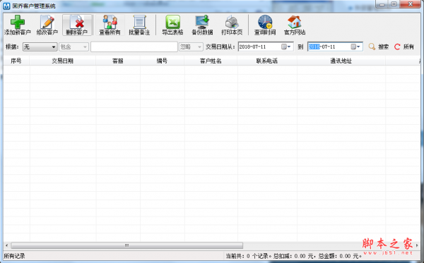Export the table with 导出表格
Image resolution: width=424 pixels, height=263 pixels.
click(172, 25)
